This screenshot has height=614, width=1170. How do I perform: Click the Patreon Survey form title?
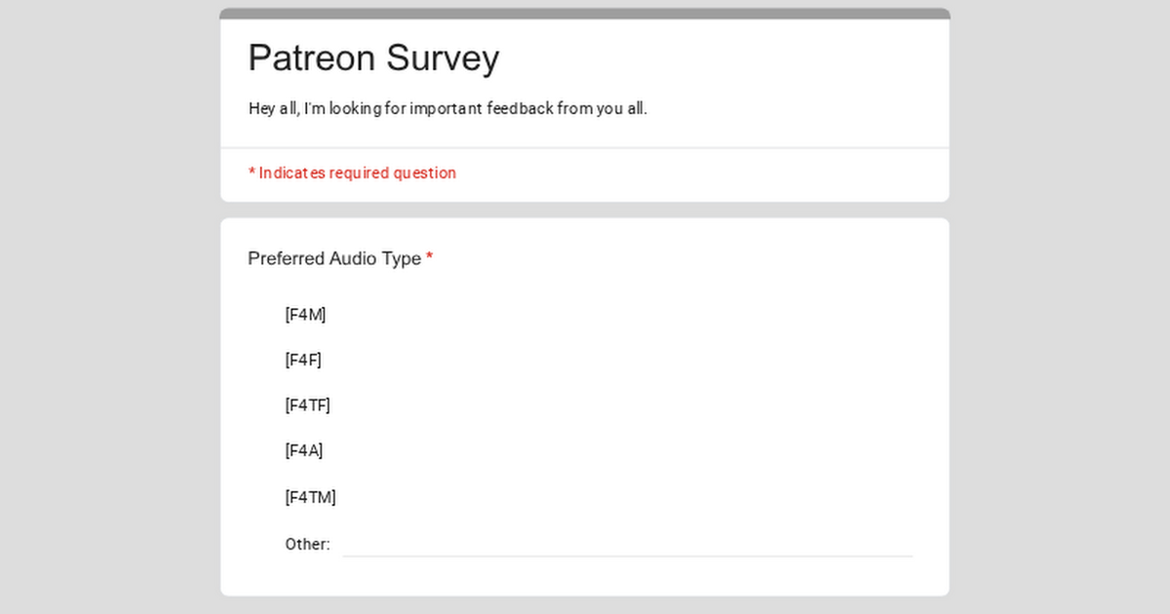[373, 58]
